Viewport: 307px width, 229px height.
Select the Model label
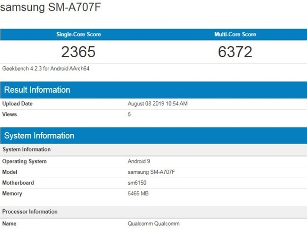tap(9, 172)
